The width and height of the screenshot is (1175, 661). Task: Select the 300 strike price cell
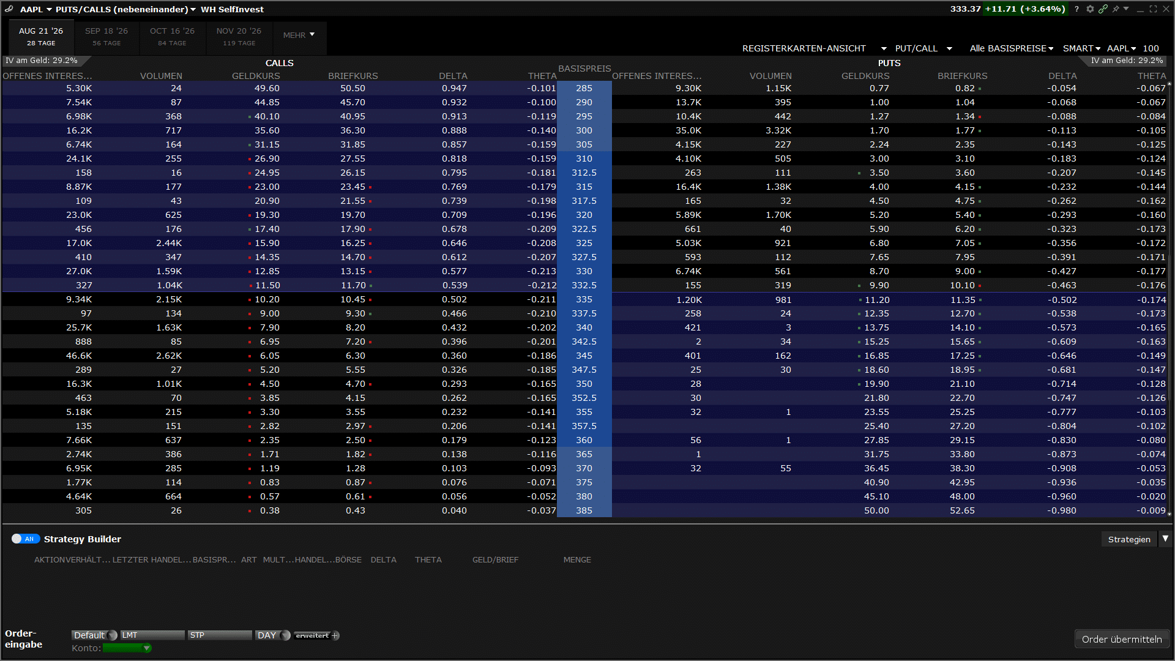pyautogui.click(x=584, y=130)
